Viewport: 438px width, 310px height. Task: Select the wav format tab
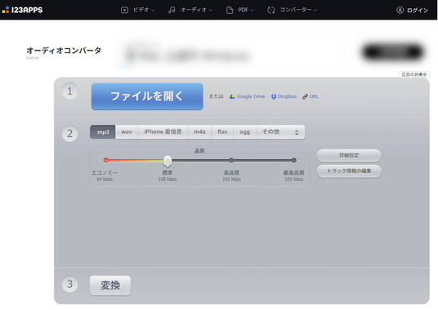point(127,132)
